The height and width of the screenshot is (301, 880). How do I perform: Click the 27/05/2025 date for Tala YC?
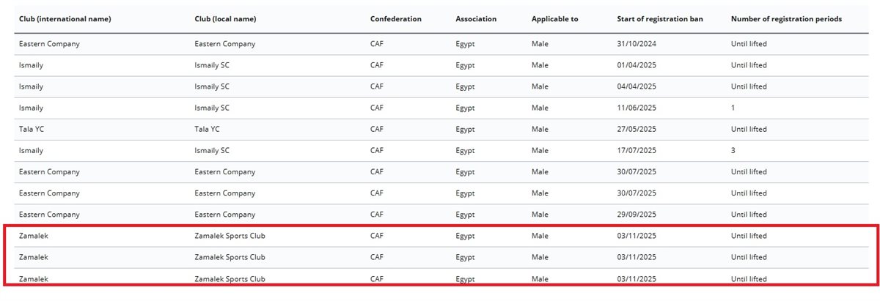[x=637, y=129]
